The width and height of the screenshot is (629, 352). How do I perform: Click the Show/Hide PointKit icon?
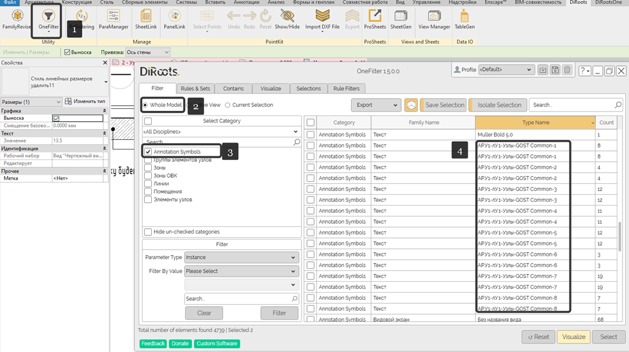(287, 19)
